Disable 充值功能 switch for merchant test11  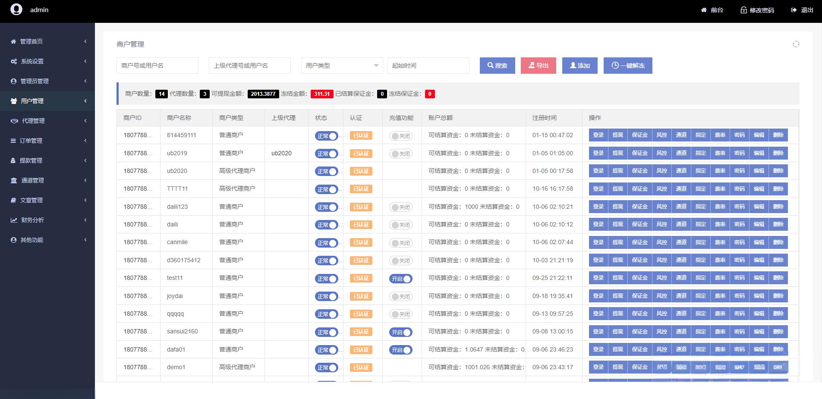click(401, 279)
